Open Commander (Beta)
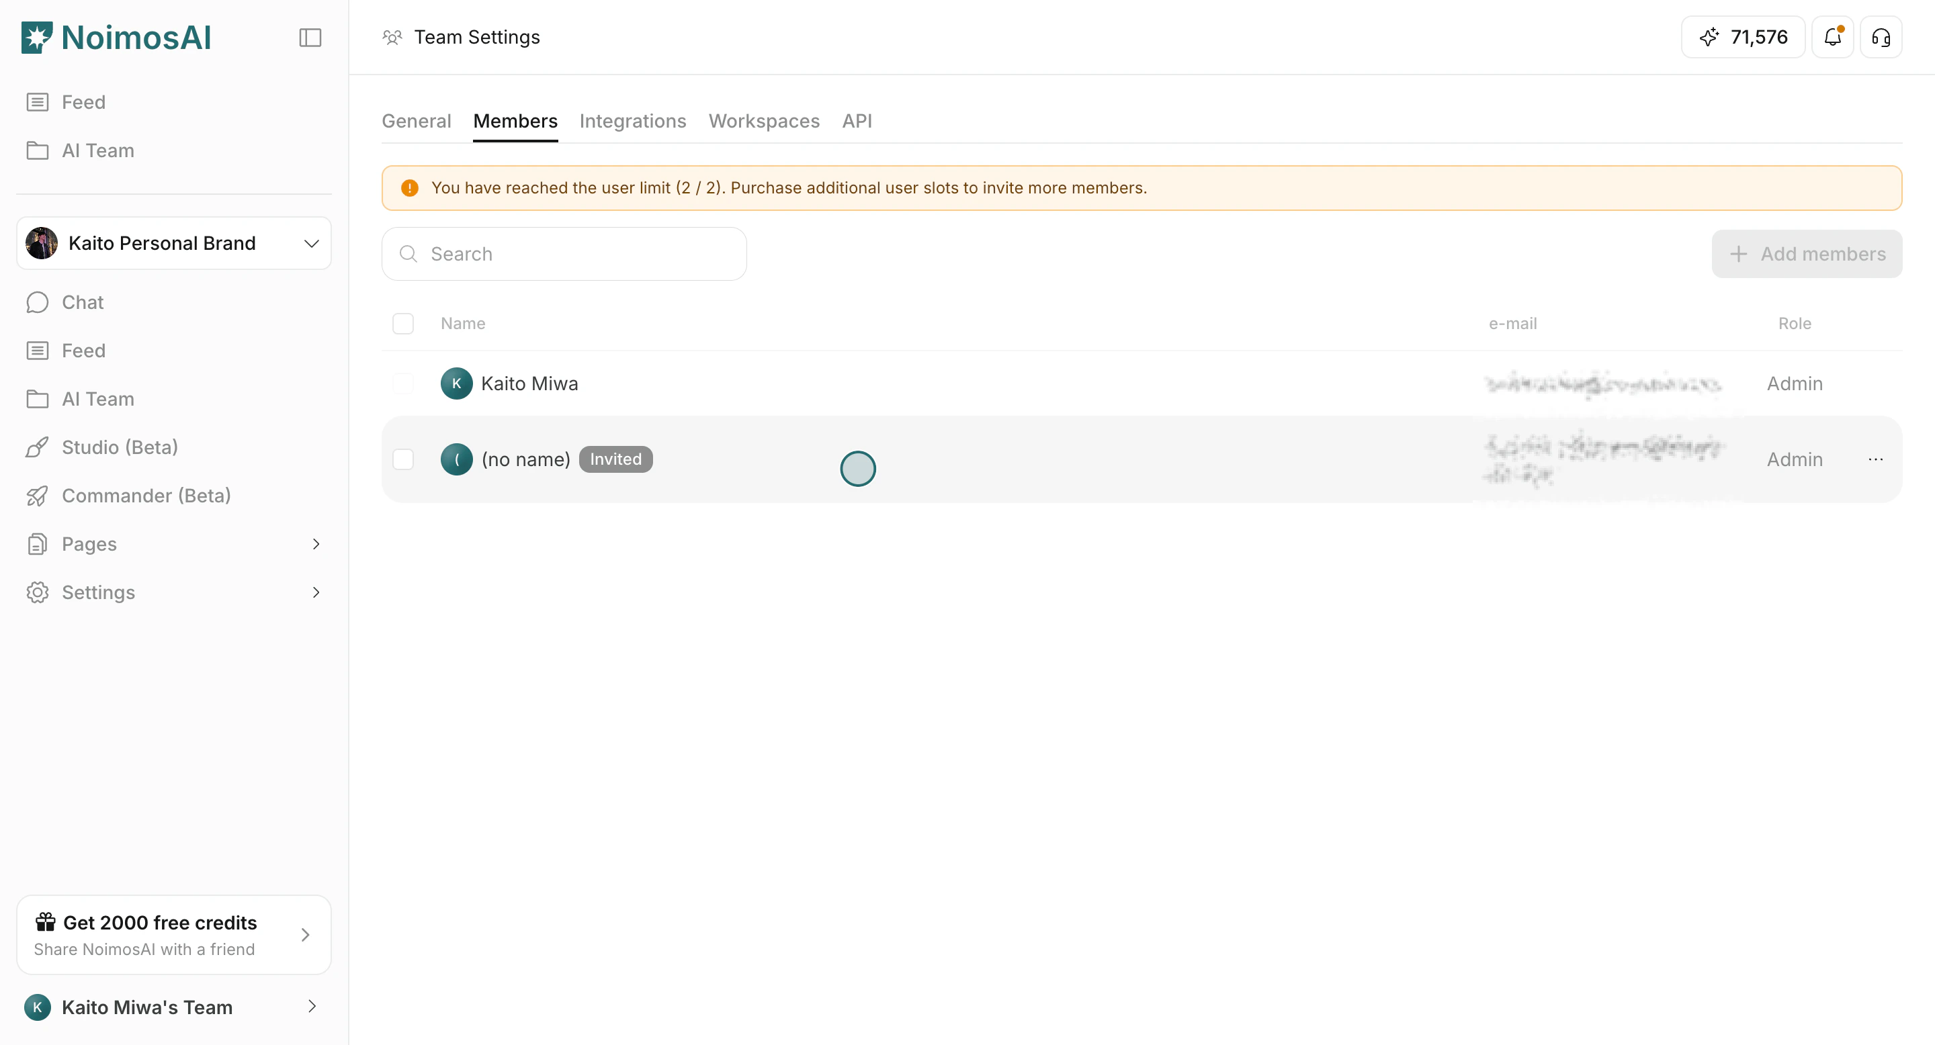 (146, 496)
